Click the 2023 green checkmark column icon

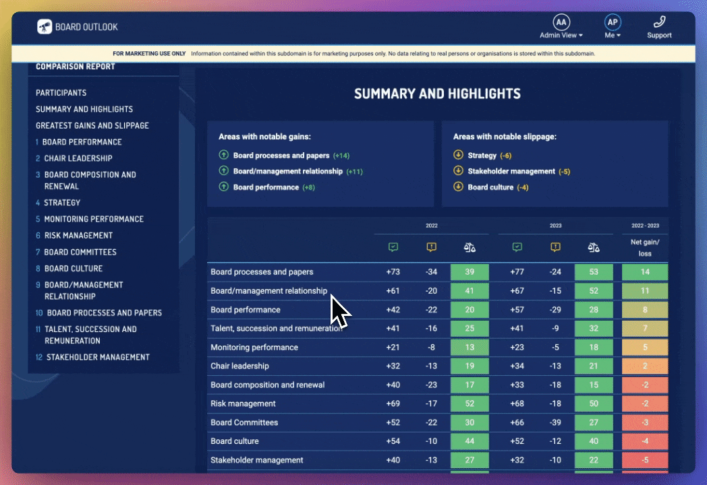(x=517, y=247)
